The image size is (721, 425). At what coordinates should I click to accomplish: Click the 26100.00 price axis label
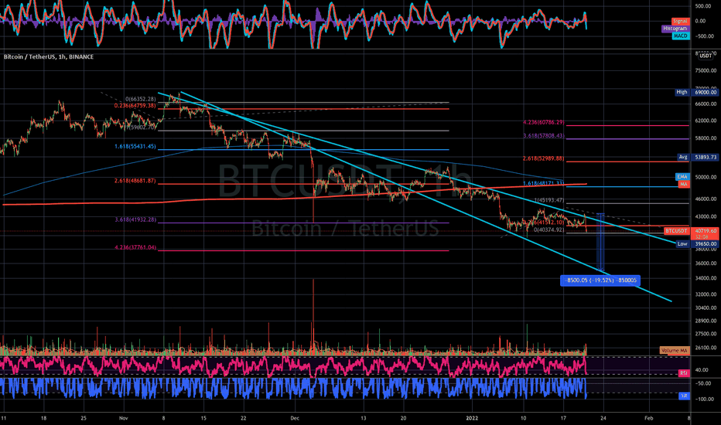tap(706, 348)
